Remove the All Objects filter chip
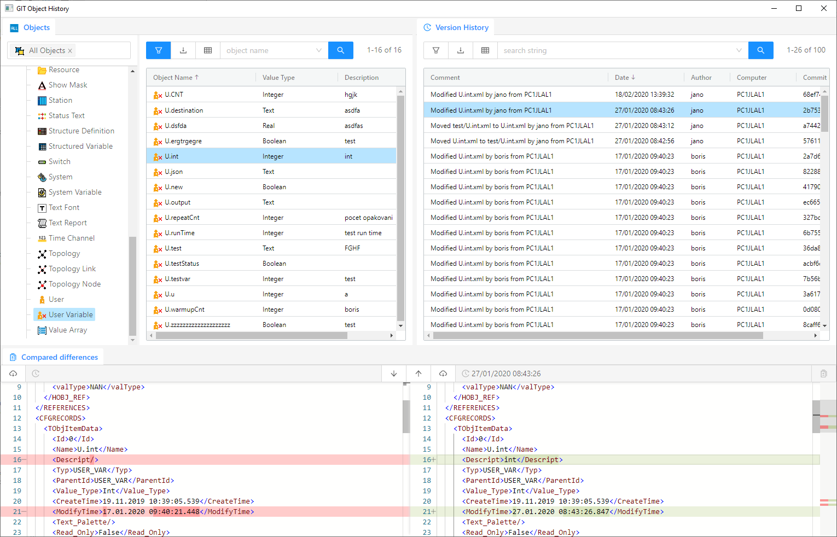The image size is (837, 537). [70, 51]
